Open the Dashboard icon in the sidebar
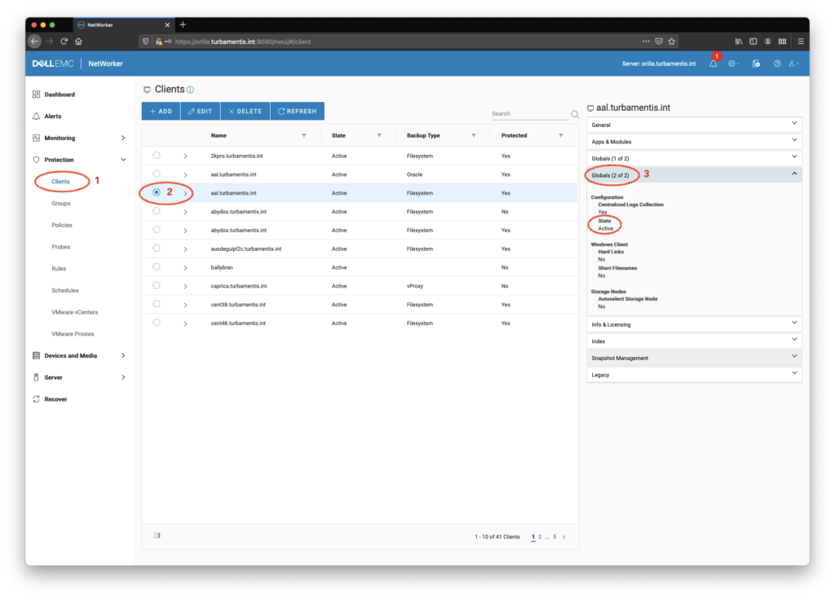 coord(36,94)
